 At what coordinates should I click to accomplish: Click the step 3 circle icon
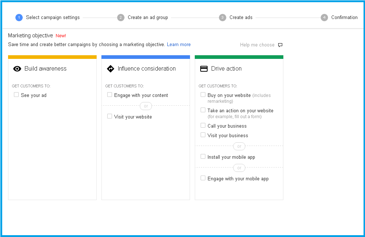pyautogui.click(x=223, y=18)
